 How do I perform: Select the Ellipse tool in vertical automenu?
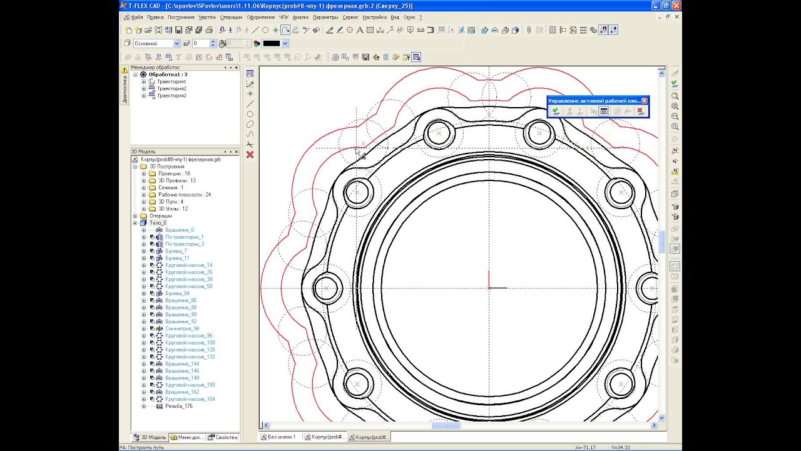[x=250, y=124]
